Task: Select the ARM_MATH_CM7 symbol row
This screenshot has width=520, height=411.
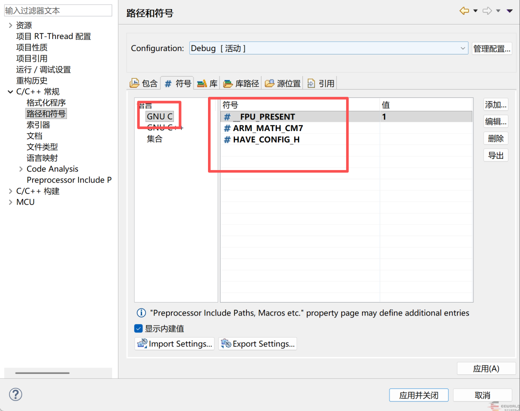Action: (x=346, y=128)
